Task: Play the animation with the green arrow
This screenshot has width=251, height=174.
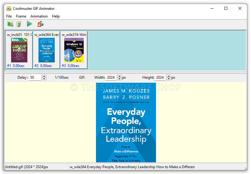Action: [x=29, y=24]
